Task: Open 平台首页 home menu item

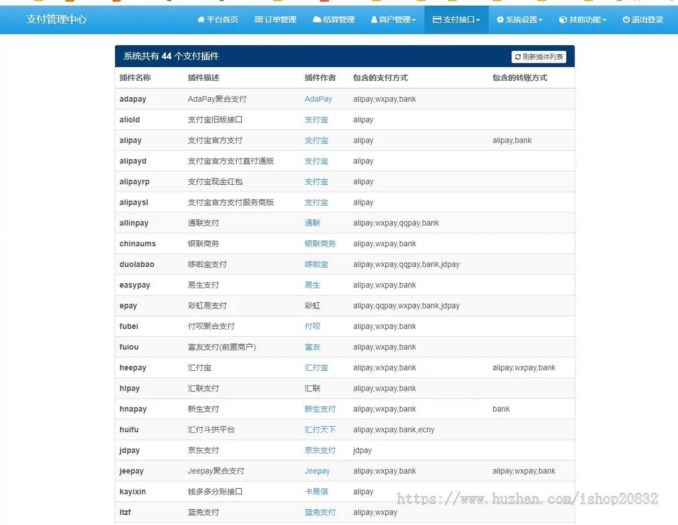Action: point(218,20)
